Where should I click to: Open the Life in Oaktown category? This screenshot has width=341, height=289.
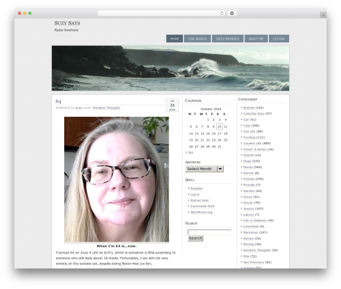click(x=254, y=220)
